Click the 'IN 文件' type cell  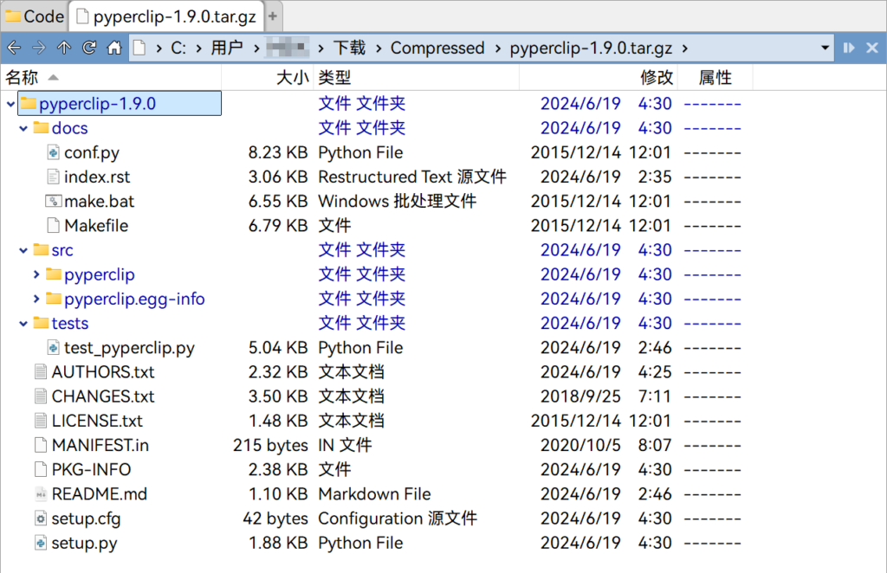point(345,445)
